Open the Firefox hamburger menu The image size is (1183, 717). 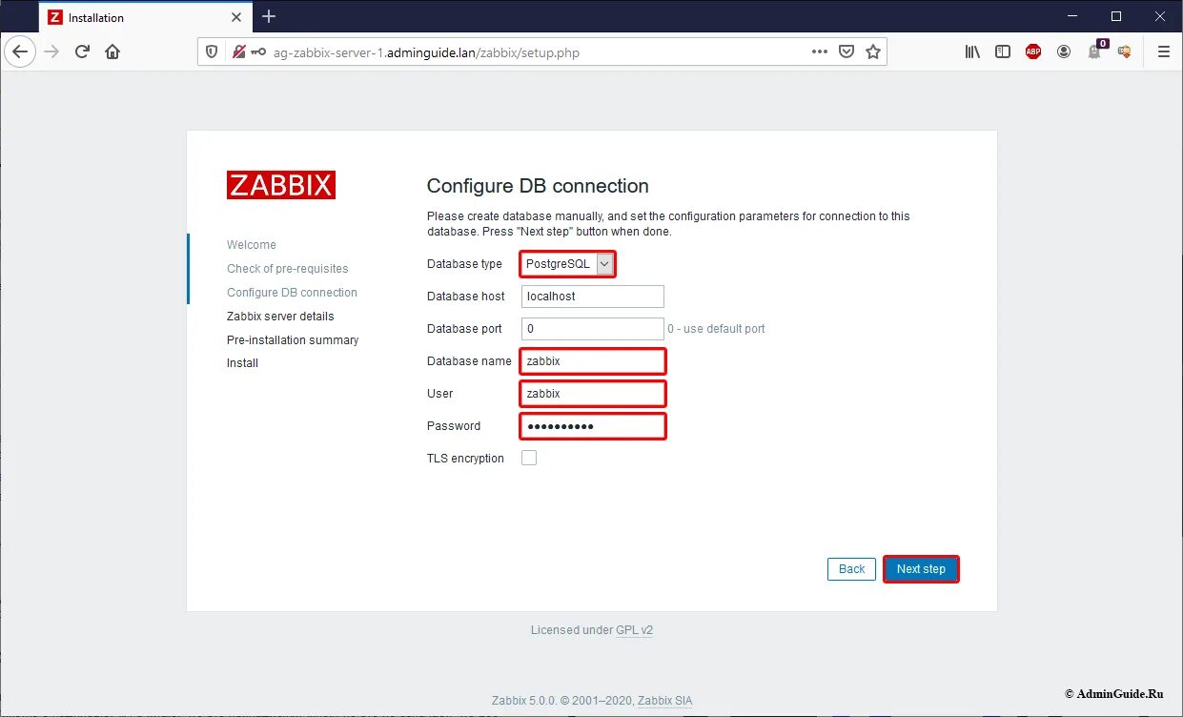coord(1163,52)
